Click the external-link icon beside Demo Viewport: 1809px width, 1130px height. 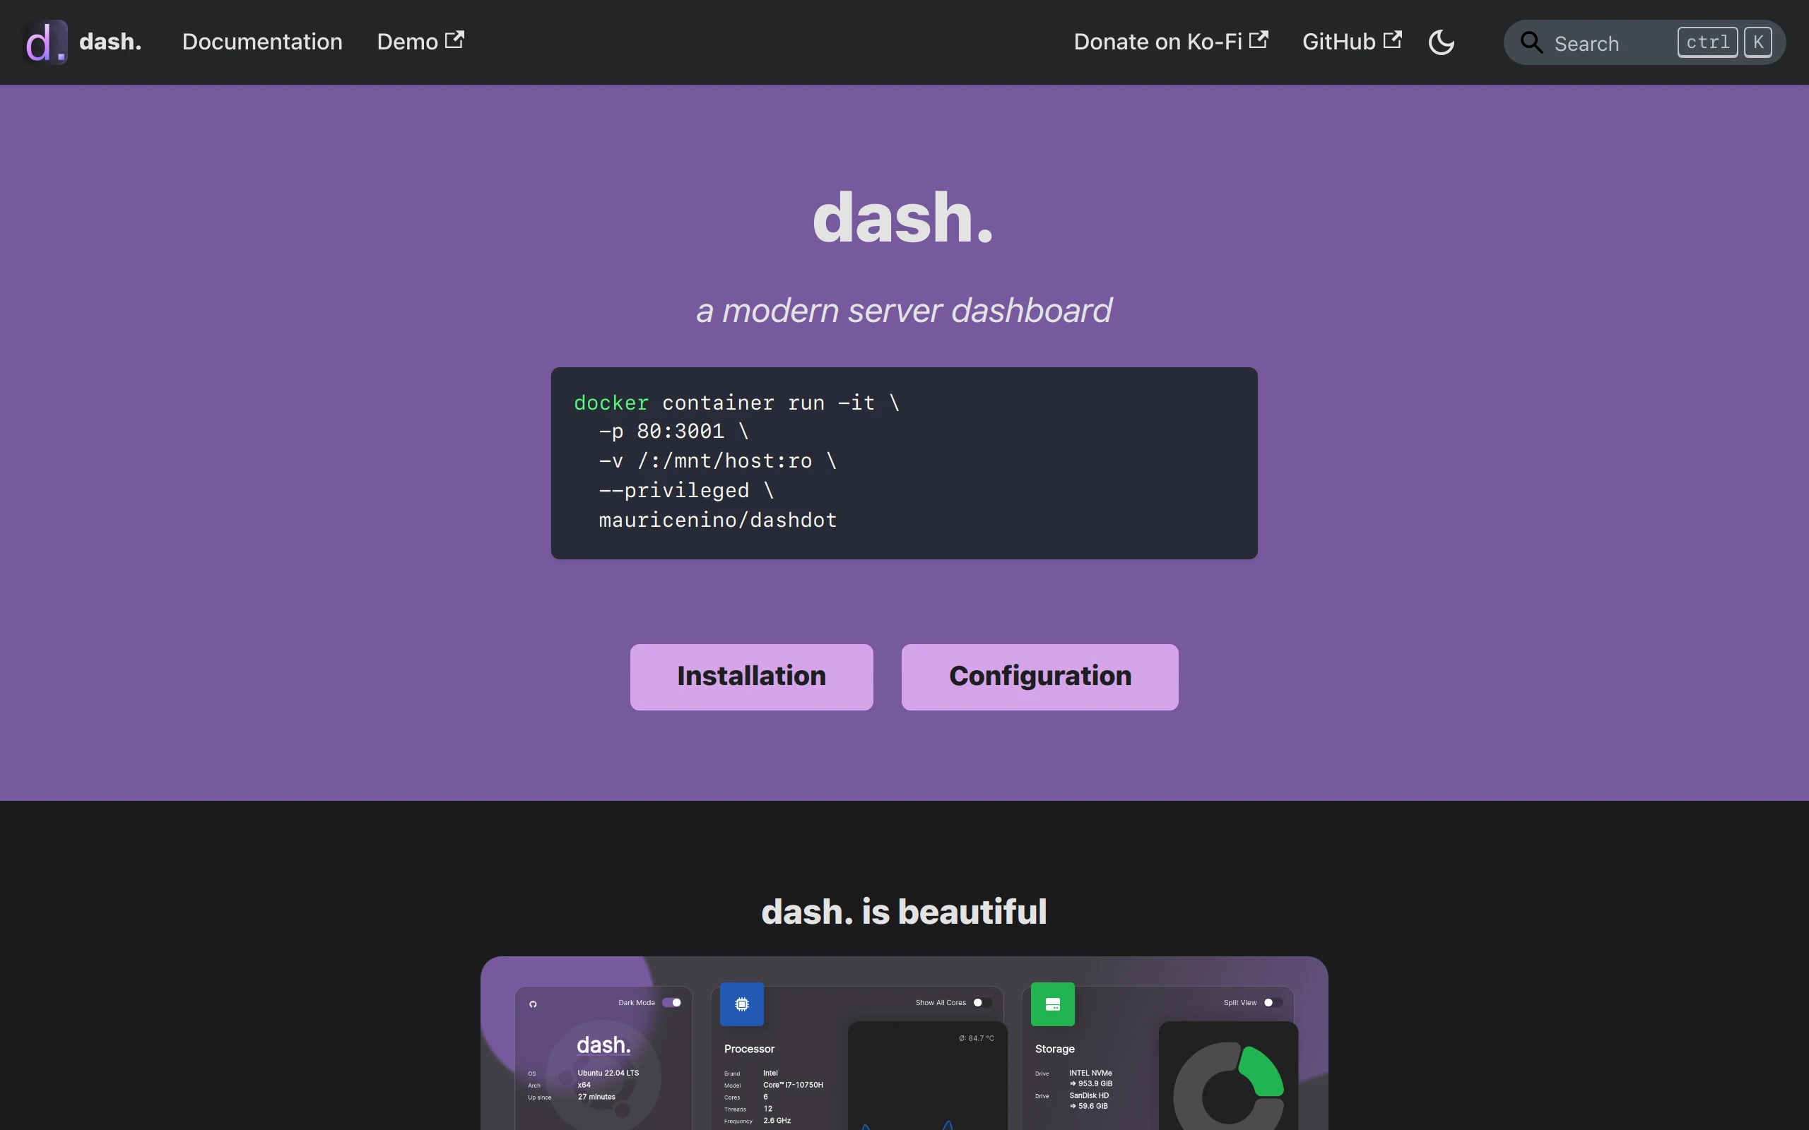pyautogui.click(x=454, y=40)
